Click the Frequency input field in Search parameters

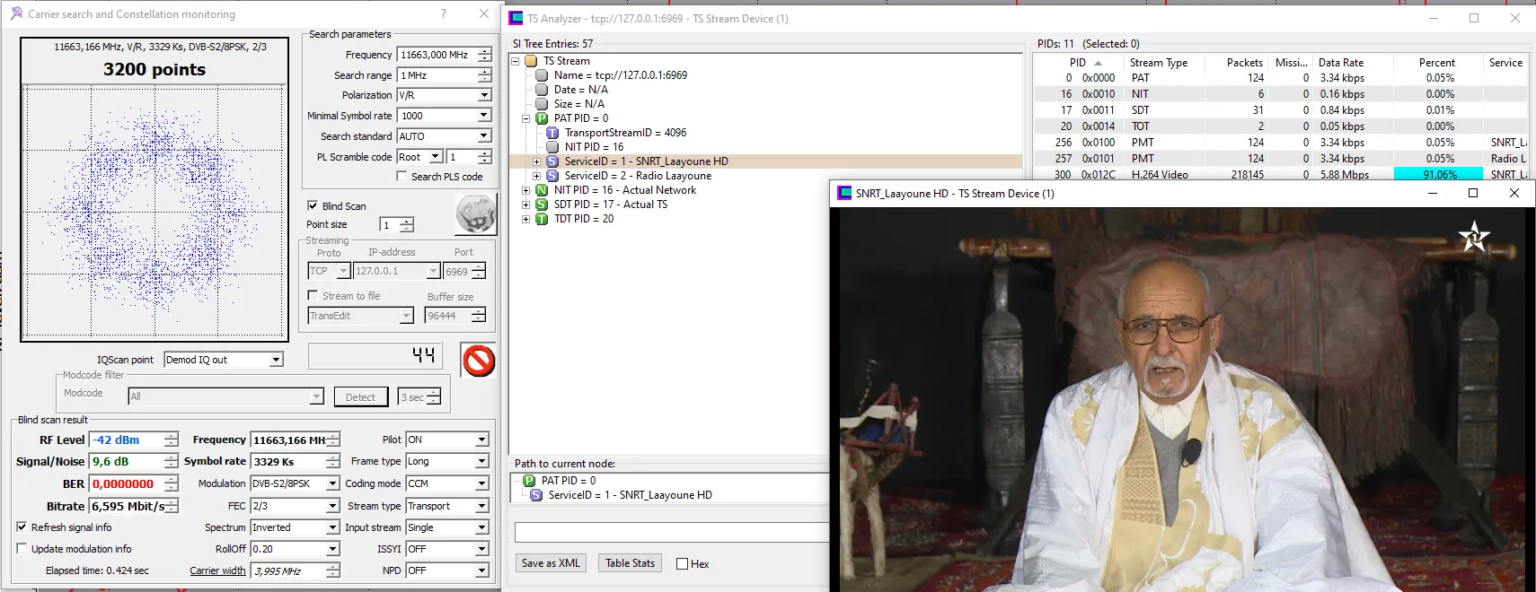[x=436, y=55]
